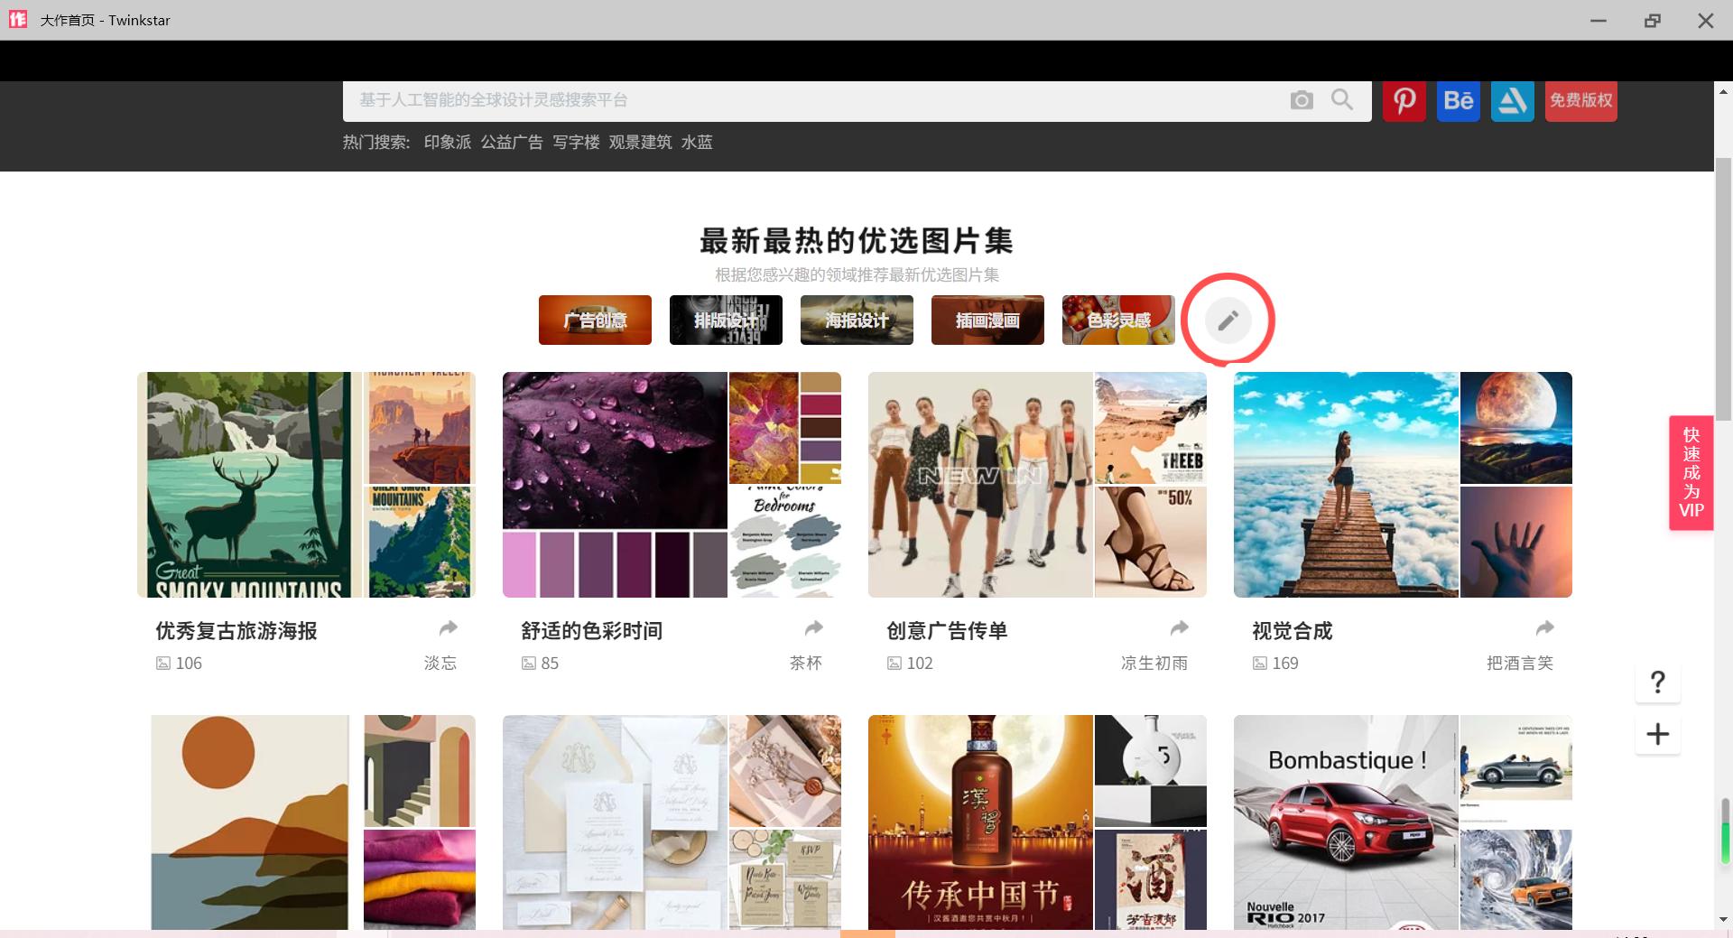Open the 创意广告传单 collection title
Image resolution: width=1733 pixels, height=938 pixels.
click(947, 631)
